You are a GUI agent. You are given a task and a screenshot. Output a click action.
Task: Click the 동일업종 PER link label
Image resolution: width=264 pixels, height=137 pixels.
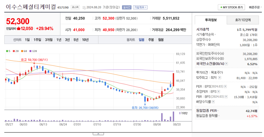point(206,111)
